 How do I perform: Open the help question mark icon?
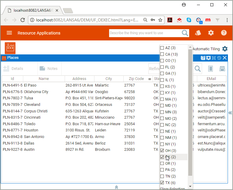[224, 33]
